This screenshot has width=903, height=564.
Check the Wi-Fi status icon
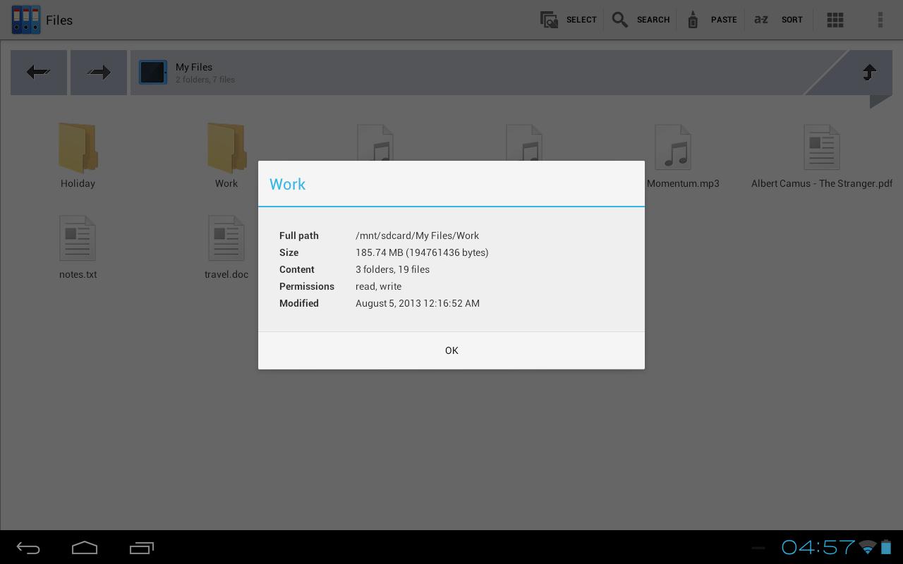pos(868,547)
